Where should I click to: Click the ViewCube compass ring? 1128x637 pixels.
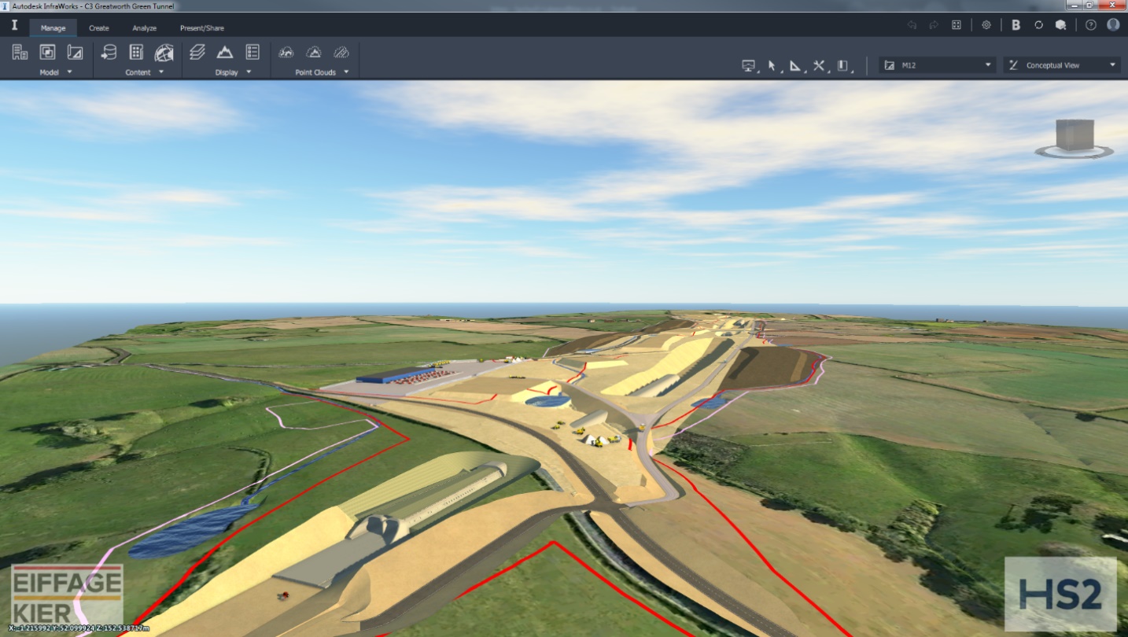1075,153
